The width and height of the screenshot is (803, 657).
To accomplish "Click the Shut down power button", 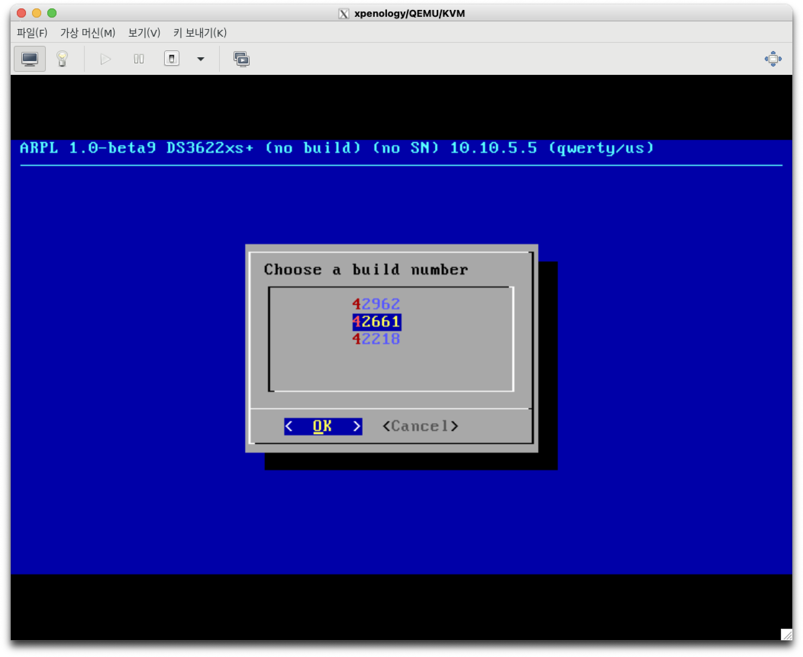I will point(172,59).
